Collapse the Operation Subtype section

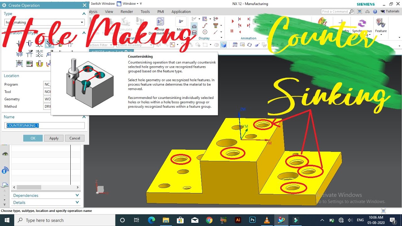pyautogui.click(x=84, y=33)
